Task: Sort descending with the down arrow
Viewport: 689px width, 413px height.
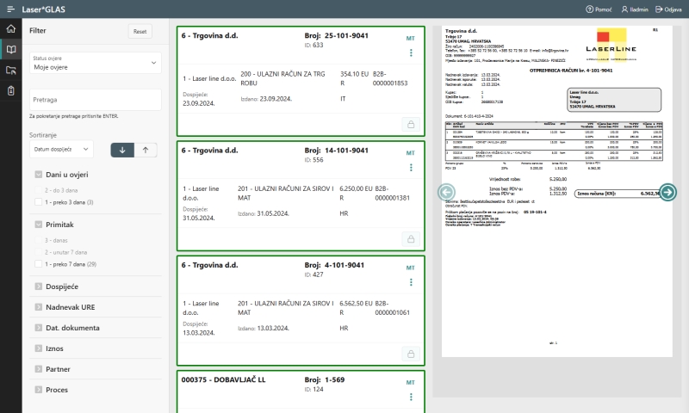Action: click(122, 150)
